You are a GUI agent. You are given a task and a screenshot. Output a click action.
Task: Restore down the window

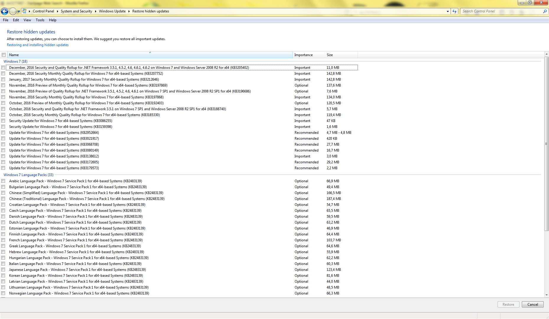coord(530,3)
